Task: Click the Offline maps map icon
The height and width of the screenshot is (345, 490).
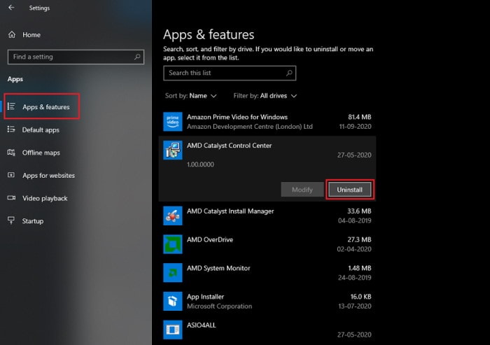Action: click(11, 153)
